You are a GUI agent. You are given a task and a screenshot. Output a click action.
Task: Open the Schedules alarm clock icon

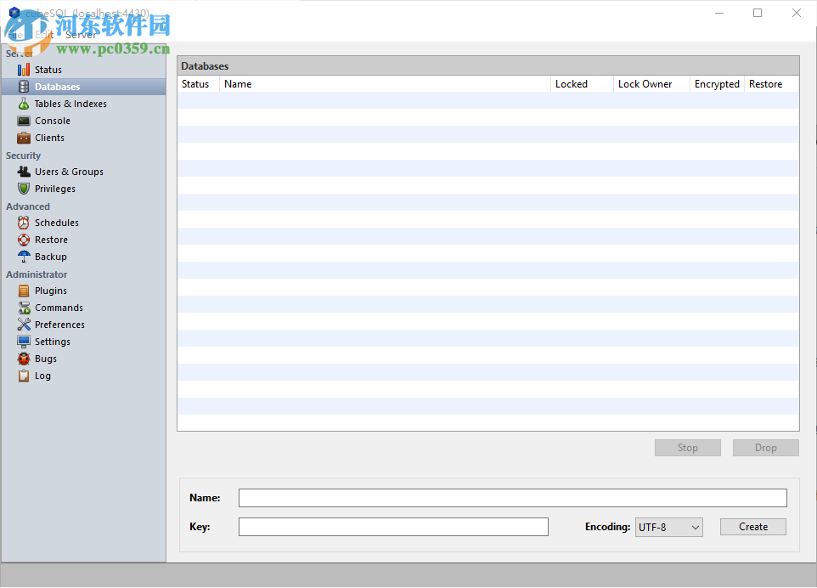pos(24,223)
